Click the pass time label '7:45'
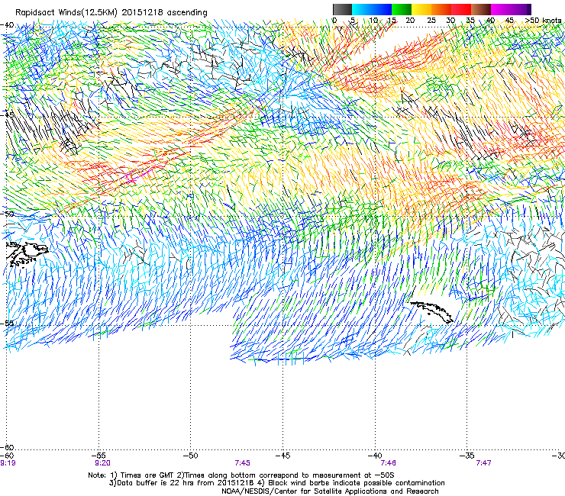565x496 pixels. click(x=242, y=463)
